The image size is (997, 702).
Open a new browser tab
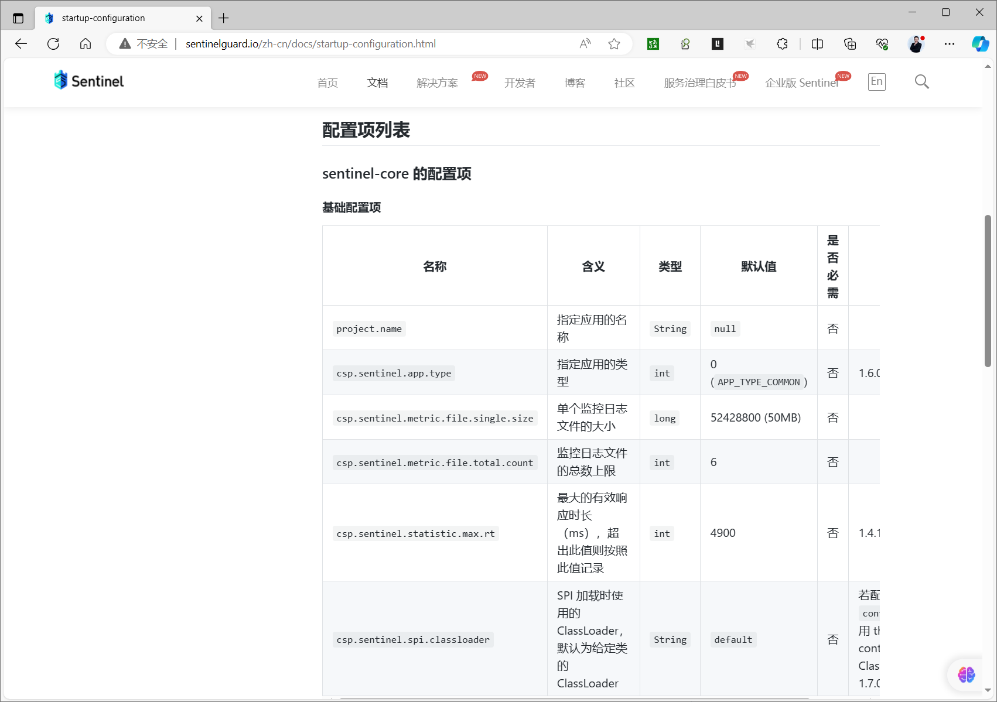pos(223,18)
